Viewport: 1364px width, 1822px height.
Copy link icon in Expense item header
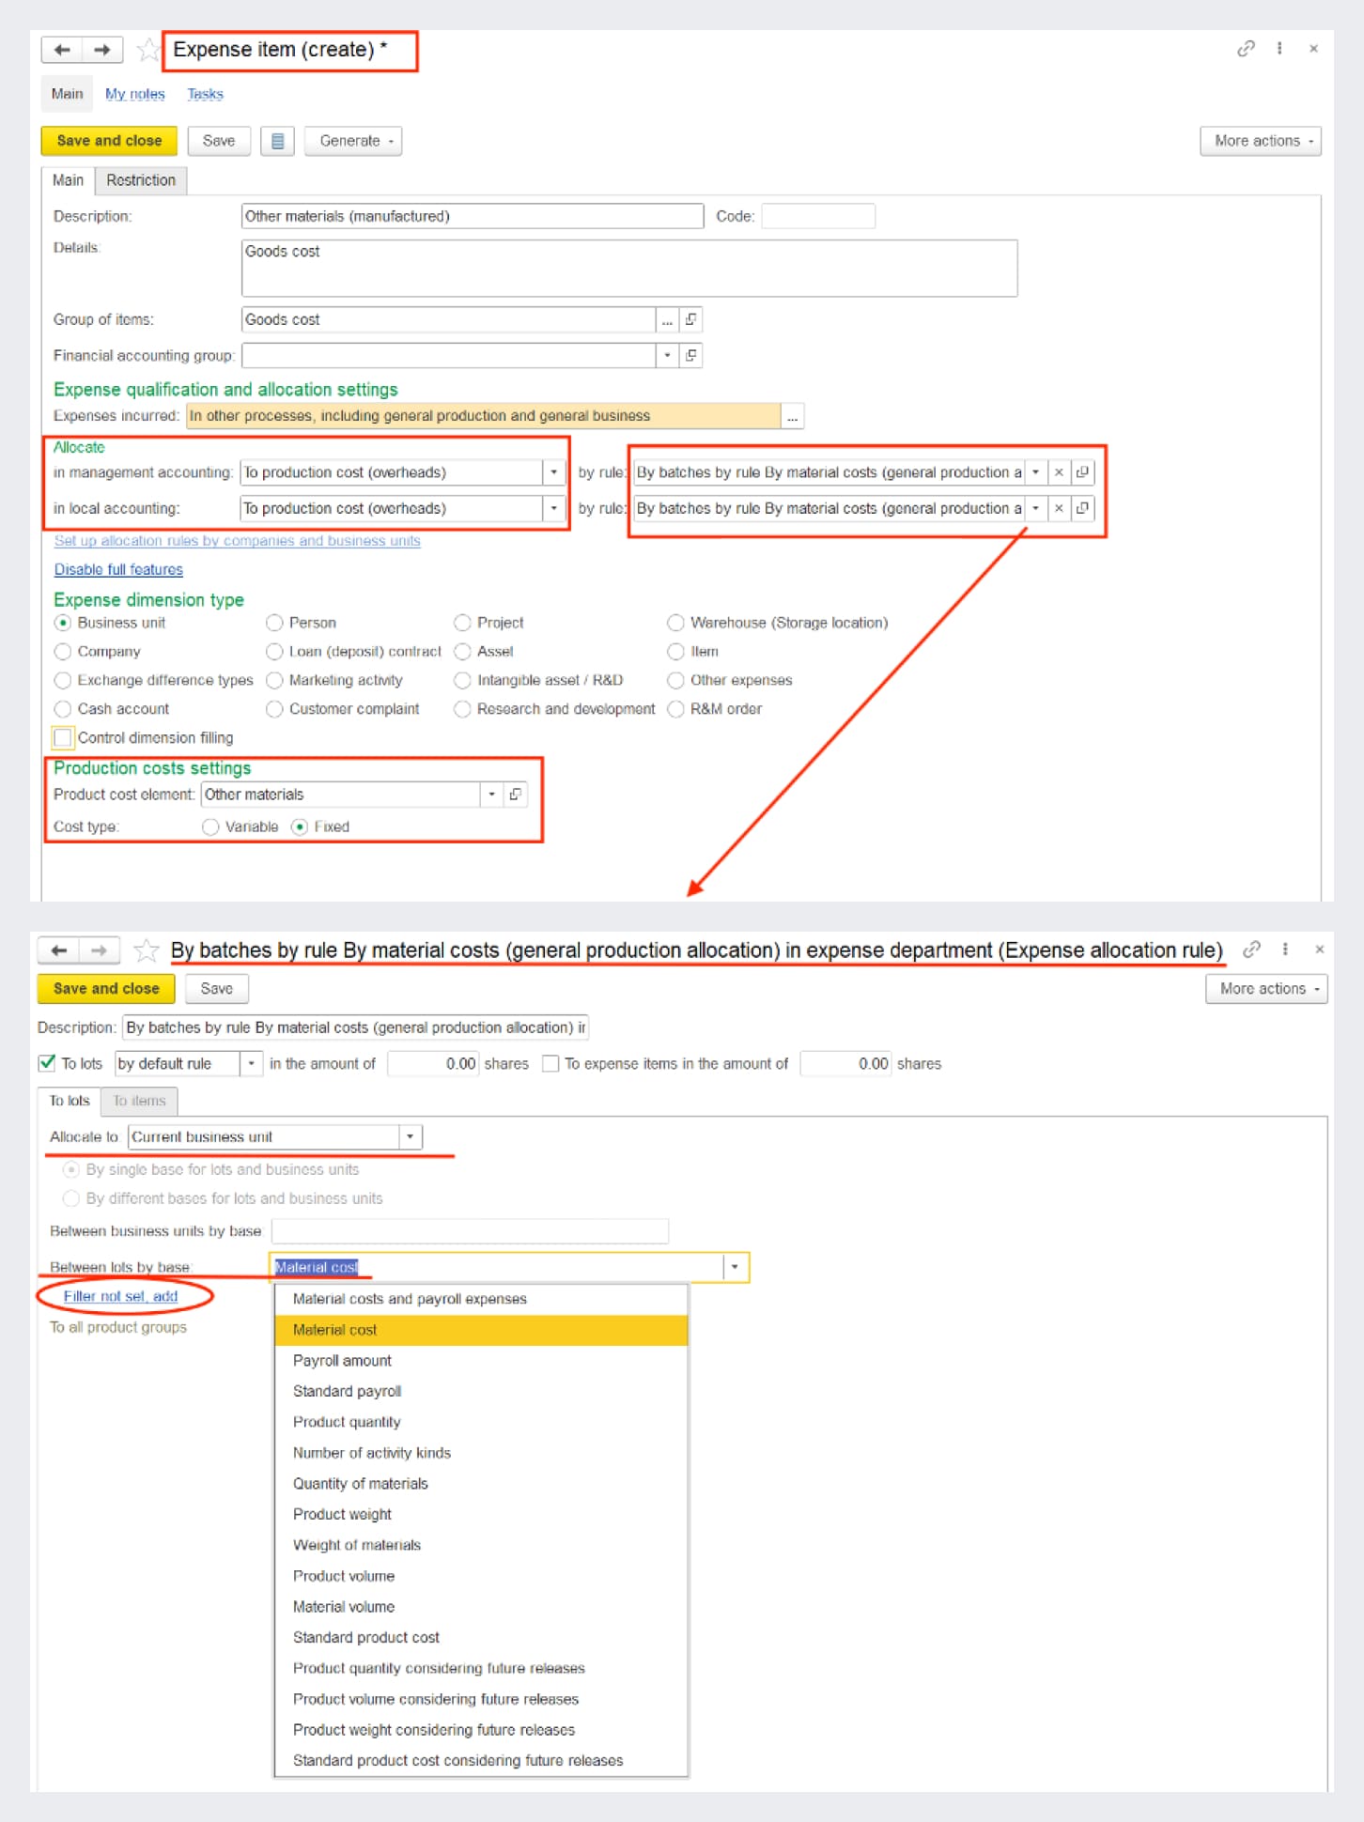[x=1246, y=49]
